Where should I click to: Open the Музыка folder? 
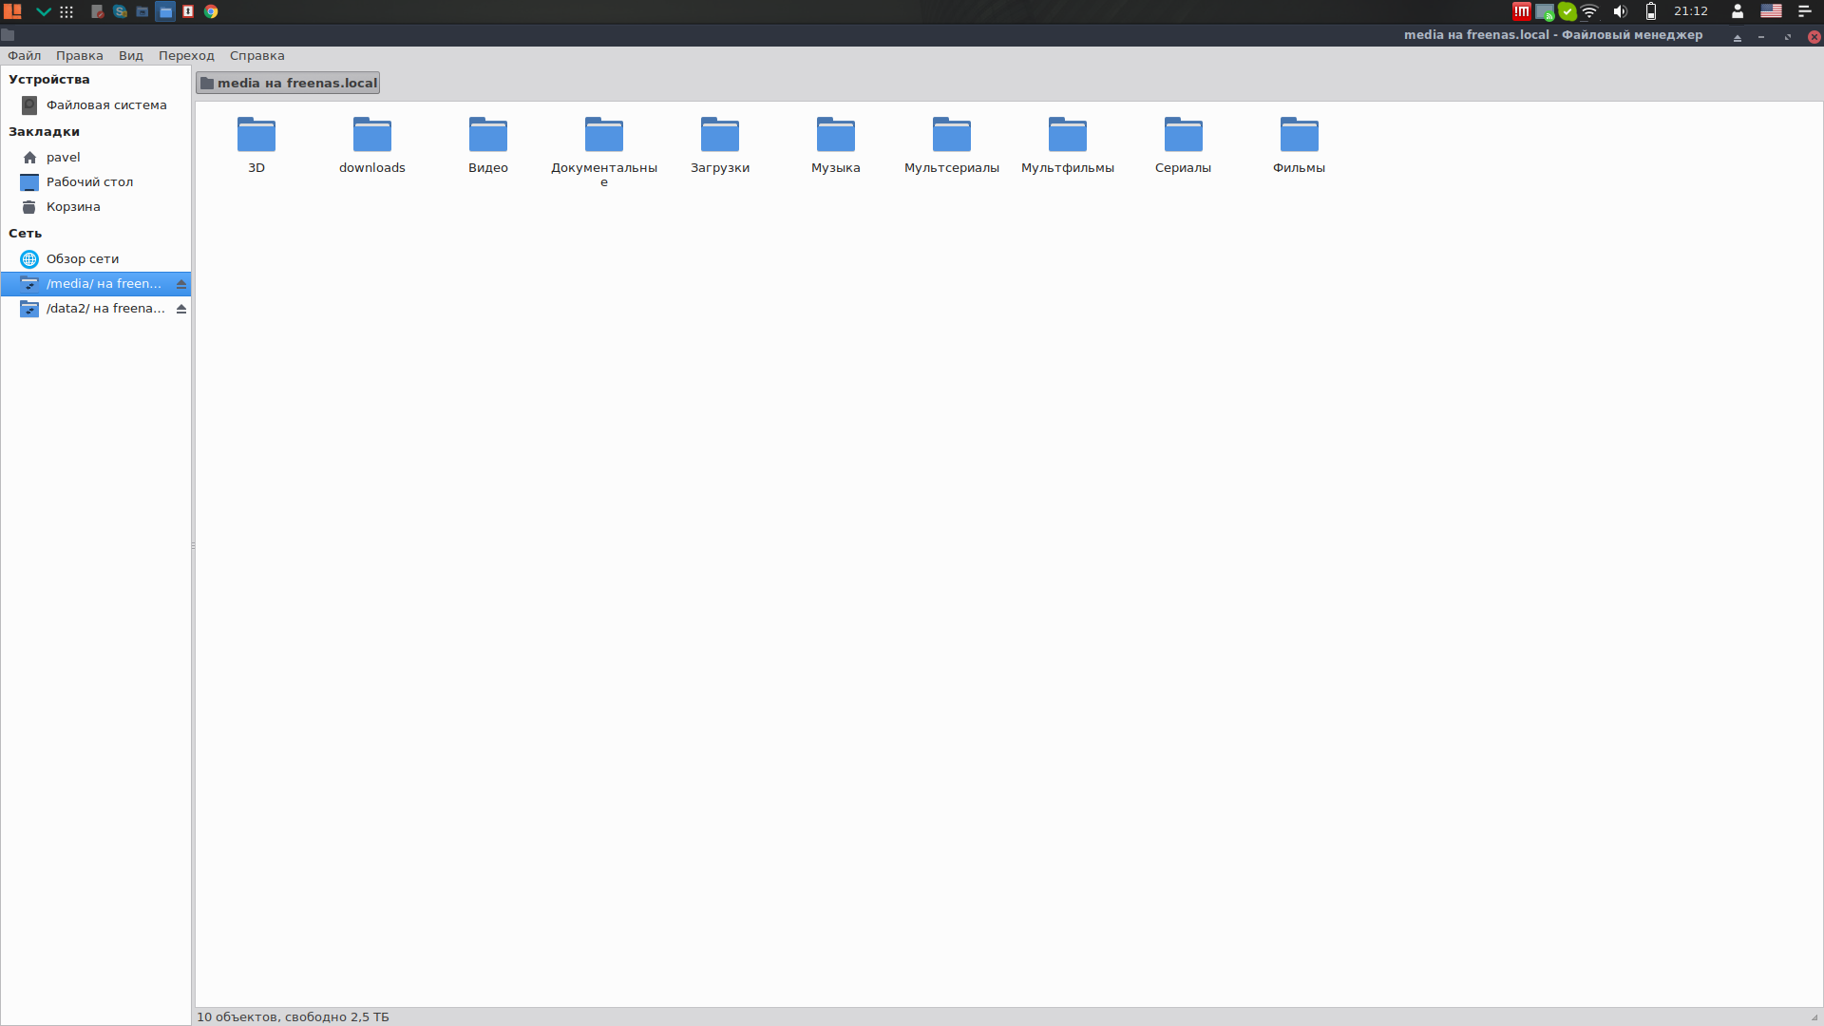coord(835,135)
